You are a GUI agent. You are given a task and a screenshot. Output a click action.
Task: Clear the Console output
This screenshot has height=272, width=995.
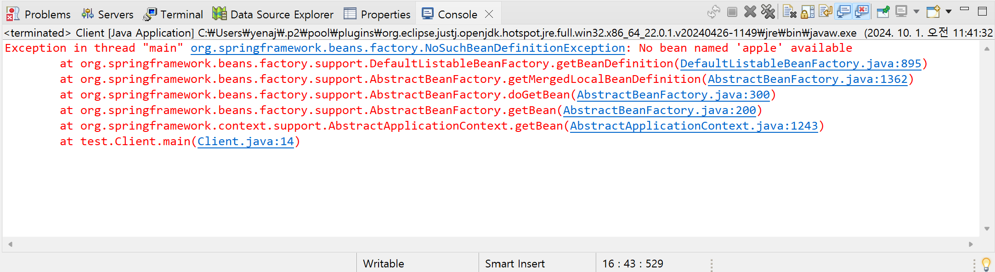(790, 12)
